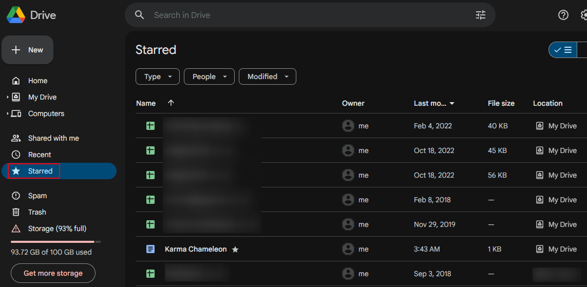Click the 40 KB file size cell
Viewport: 587px width, 287px height.
pos(498,126)
